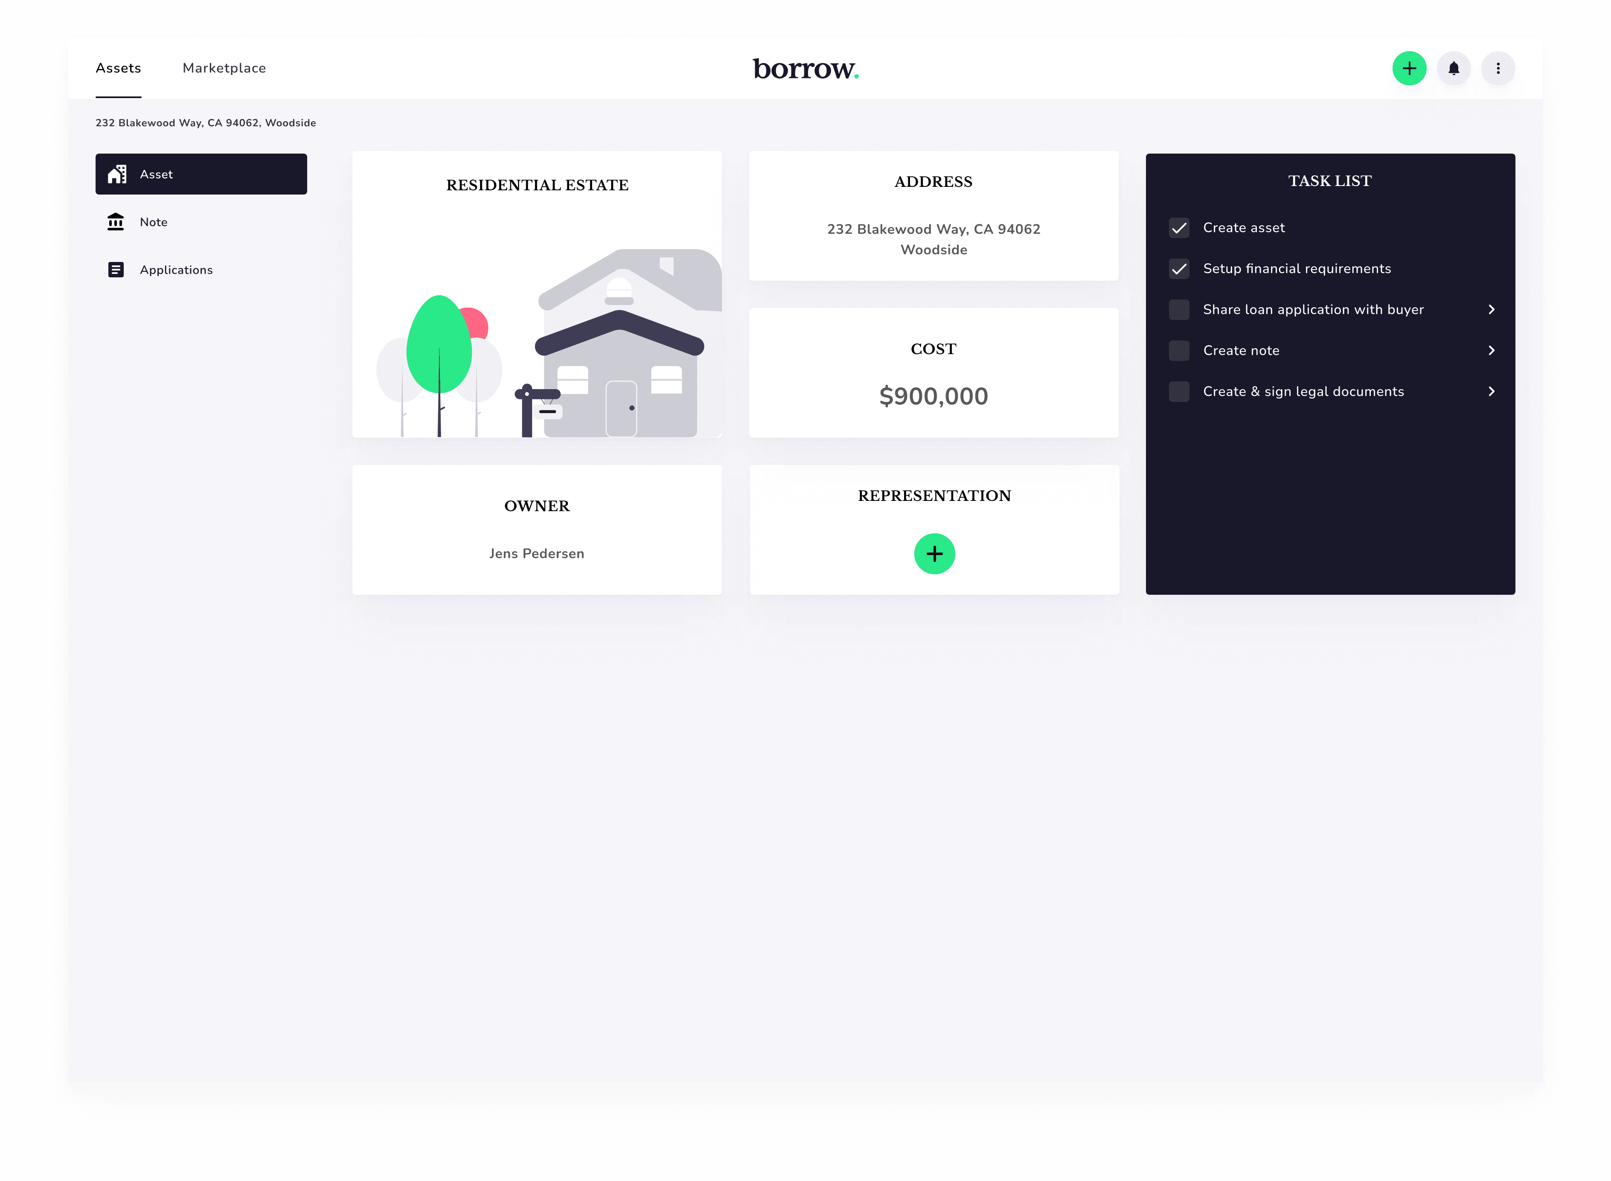The height and width of the screenshot is (1181, 1611).
Task: Toggle Setup financial requirements checkbox
Action: [1178, 269]
